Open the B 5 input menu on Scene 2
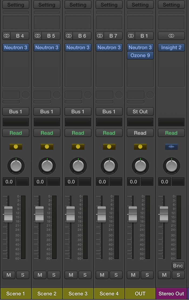The height and width of the screenshot is (300, 189). coord(51,36)
